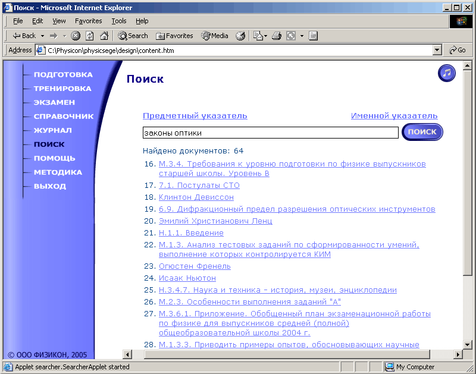Open result 23 Огюстен Френель

coord(195,266)
